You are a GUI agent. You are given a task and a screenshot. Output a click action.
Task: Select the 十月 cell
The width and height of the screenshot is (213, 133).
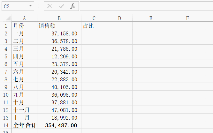(25, 102)
